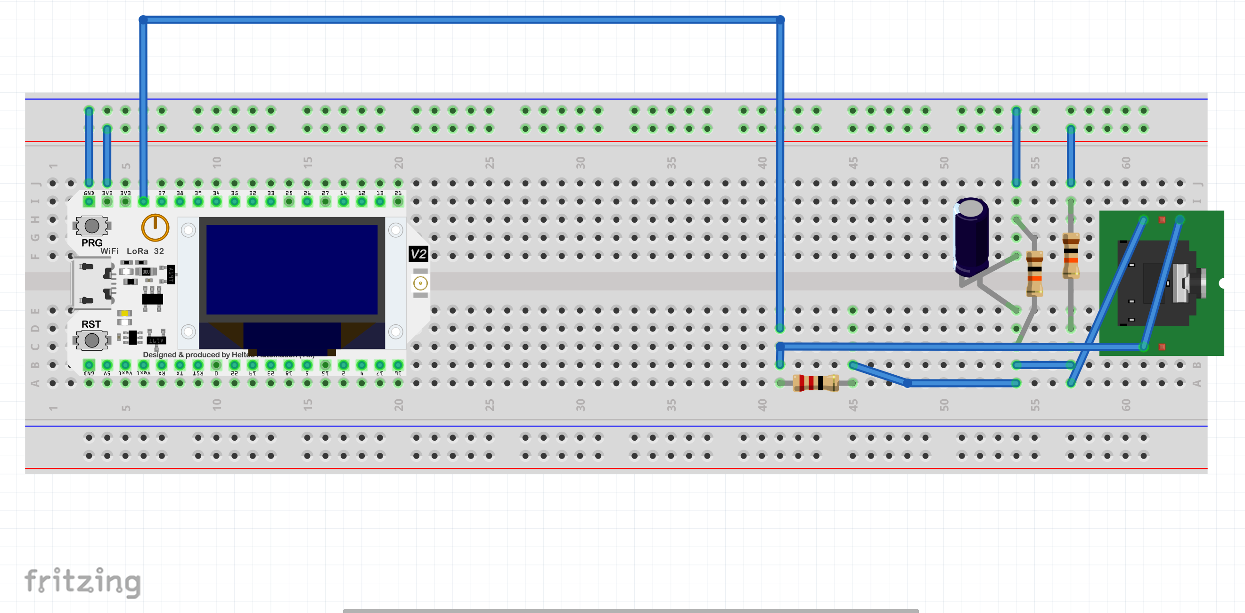1245x613 pixels.
Task: Select the horizontal red-banded resistor
Action: pos(816,383)
